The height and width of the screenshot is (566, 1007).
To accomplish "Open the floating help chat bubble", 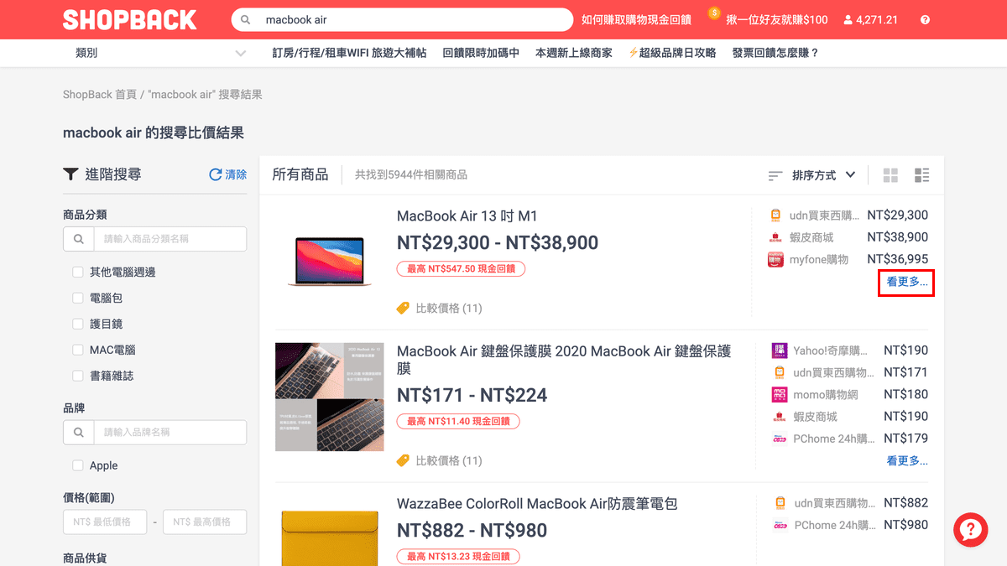I will (971, 530).
